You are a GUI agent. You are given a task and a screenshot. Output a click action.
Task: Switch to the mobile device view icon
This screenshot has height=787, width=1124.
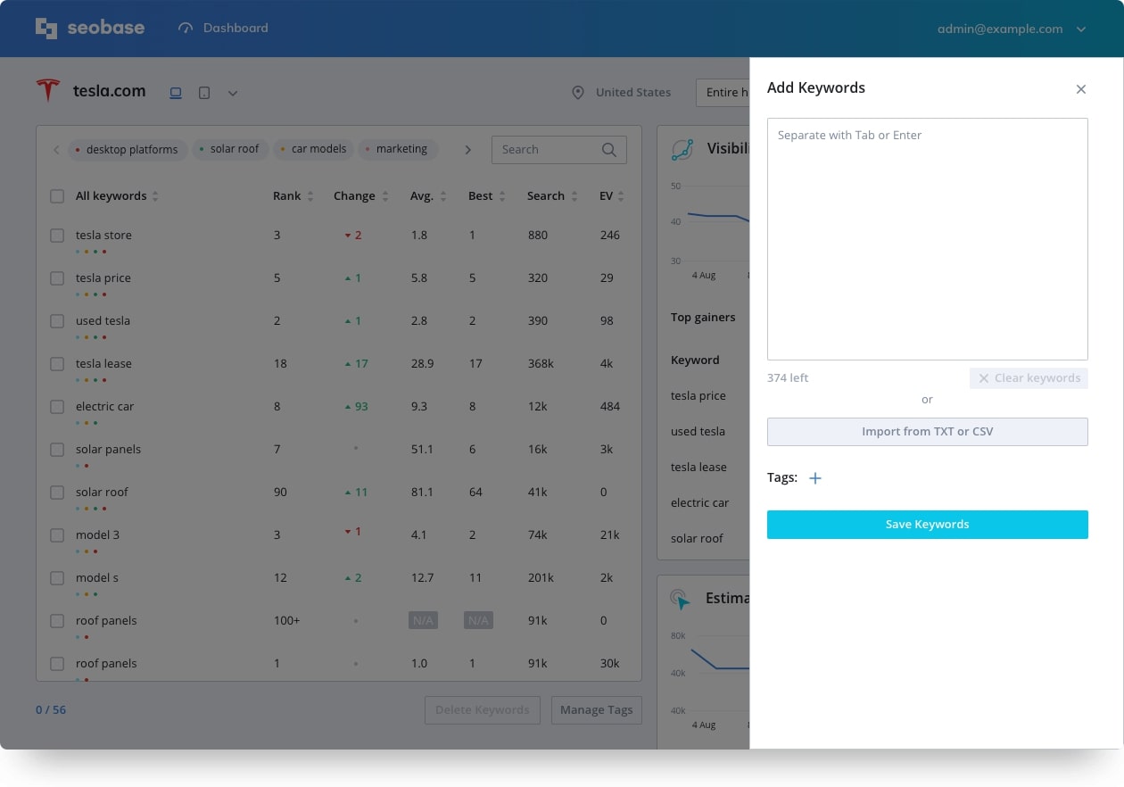click(204, 93)
